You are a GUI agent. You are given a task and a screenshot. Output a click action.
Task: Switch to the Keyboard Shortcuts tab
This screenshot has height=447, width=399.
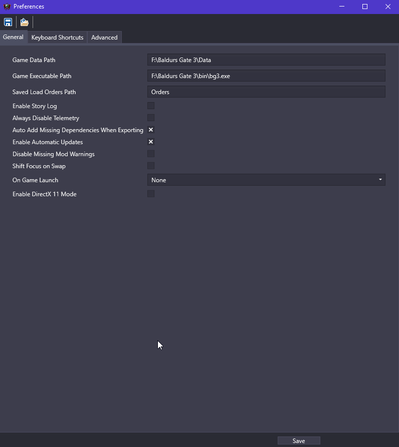[x=57, y=37]
